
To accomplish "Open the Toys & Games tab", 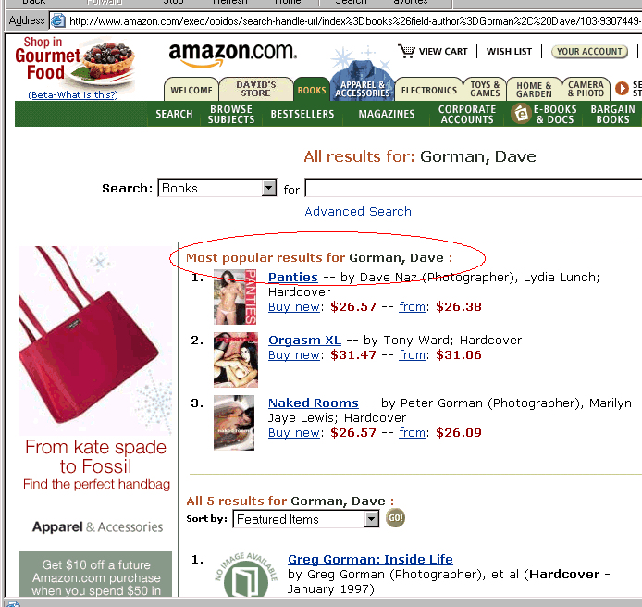I will pos(485,89).
